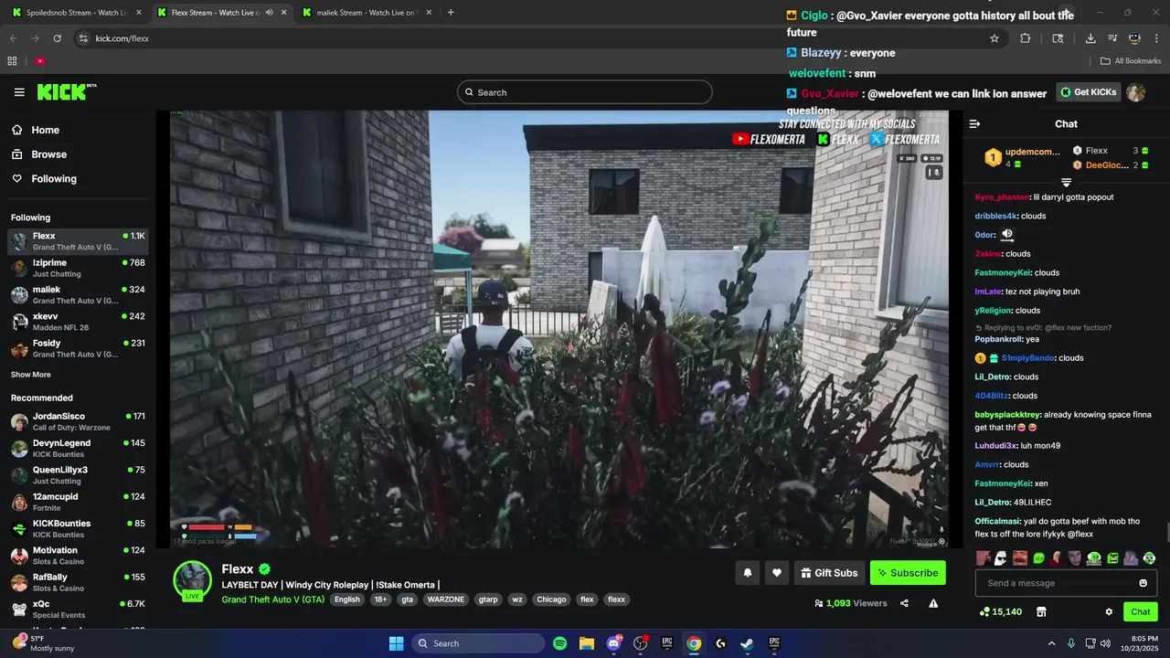Screen dimensions: 1170x658
Task: Open Browse in sidebar
Action: [78, 154]
